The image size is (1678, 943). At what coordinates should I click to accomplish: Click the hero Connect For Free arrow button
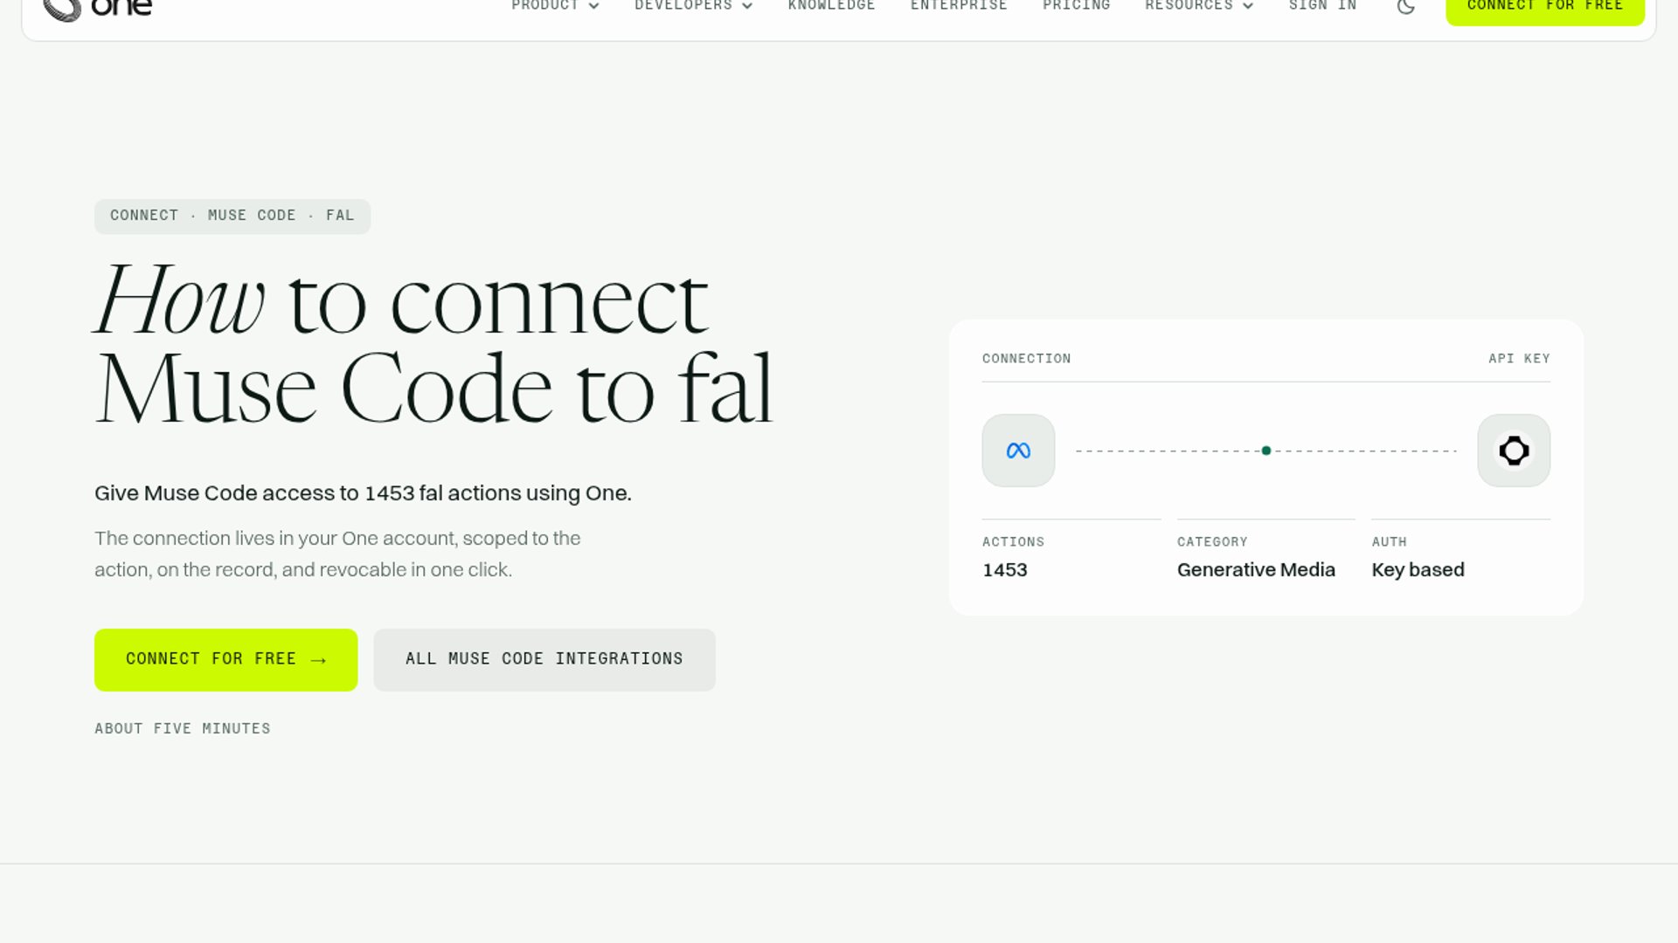click(225, 660)
